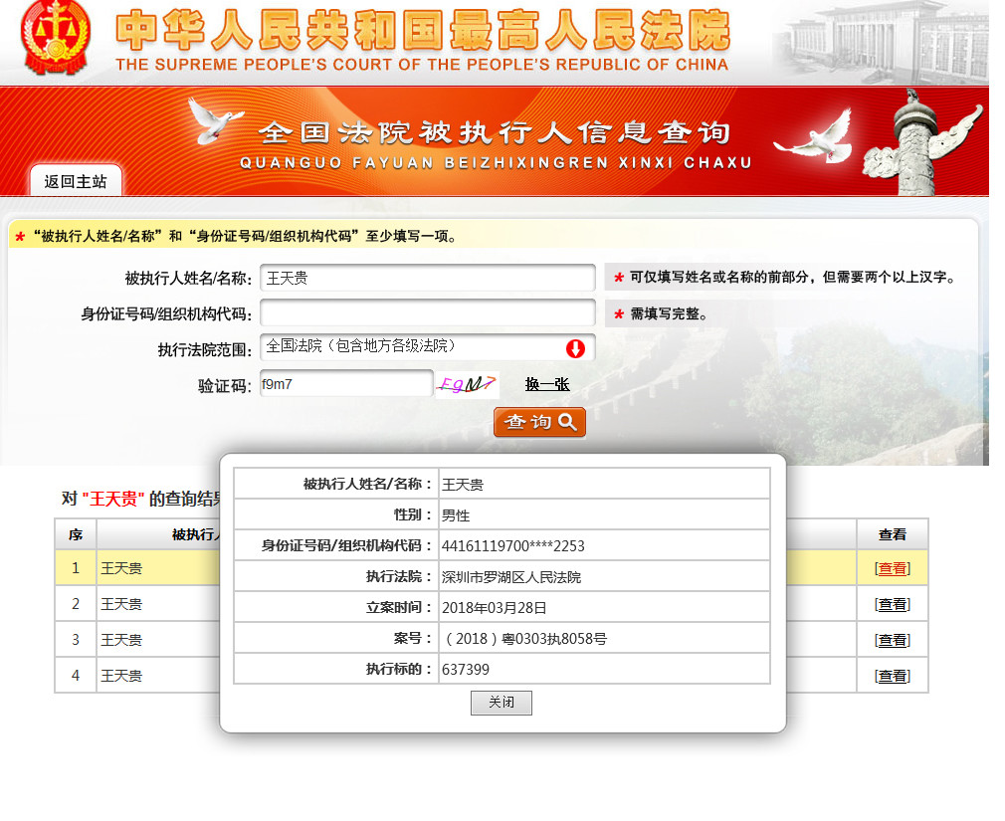Open 查看 link for row 2
This screenshot has height=821, width=1005.
point(892,604)
